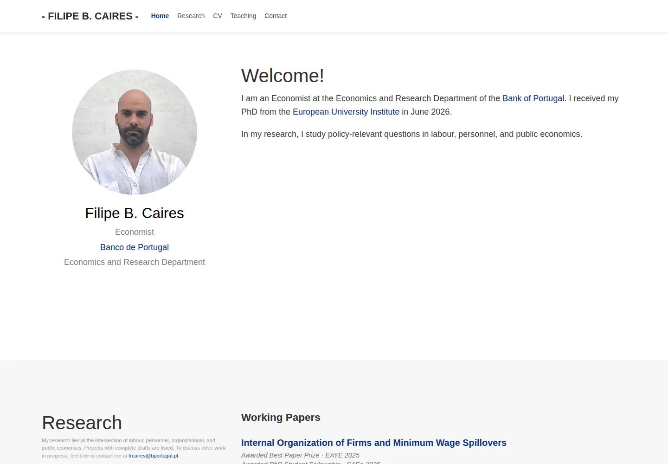The image size is (668, 464).
Task: Click the Economist job title text
Action: pos(135,232)
